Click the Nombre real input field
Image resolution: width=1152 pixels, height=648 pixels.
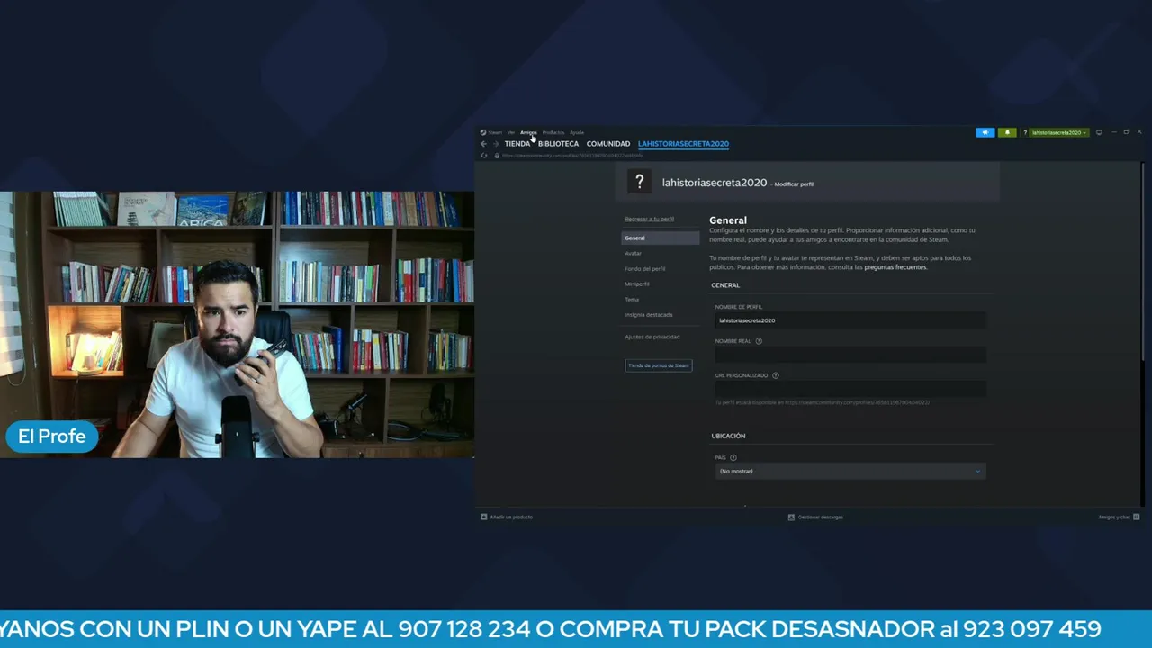click(x=850, y=355)
